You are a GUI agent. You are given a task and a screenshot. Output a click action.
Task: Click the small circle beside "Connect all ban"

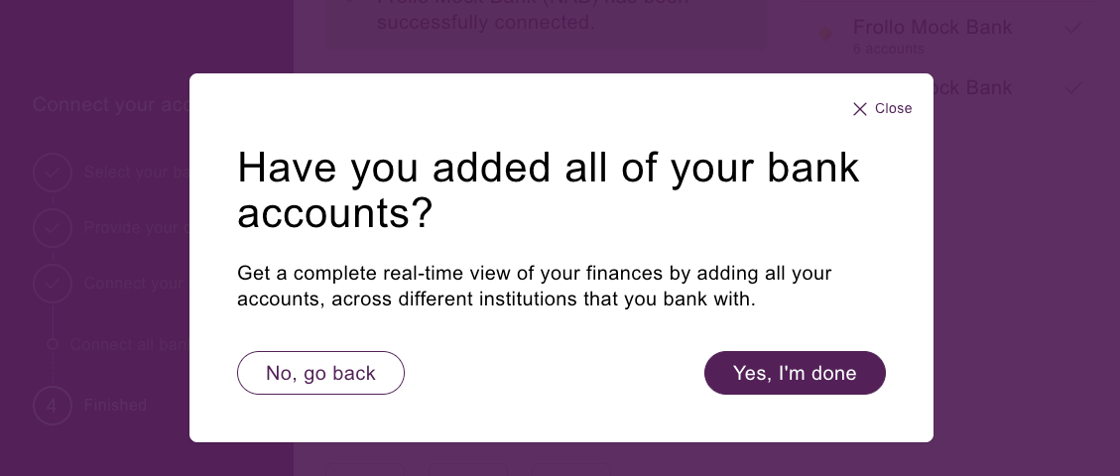pos(53,345)
